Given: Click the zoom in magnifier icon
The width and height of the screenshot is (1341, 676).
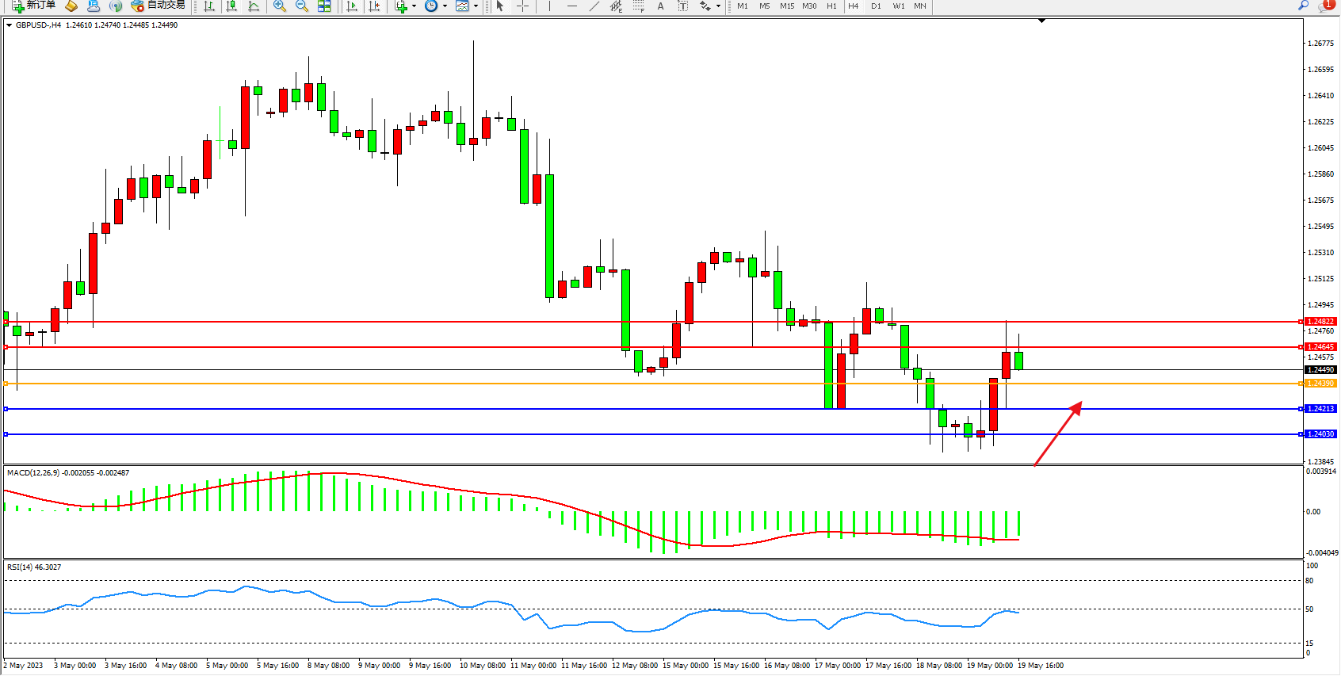Looking at the screenshot, I should point(279,6).
